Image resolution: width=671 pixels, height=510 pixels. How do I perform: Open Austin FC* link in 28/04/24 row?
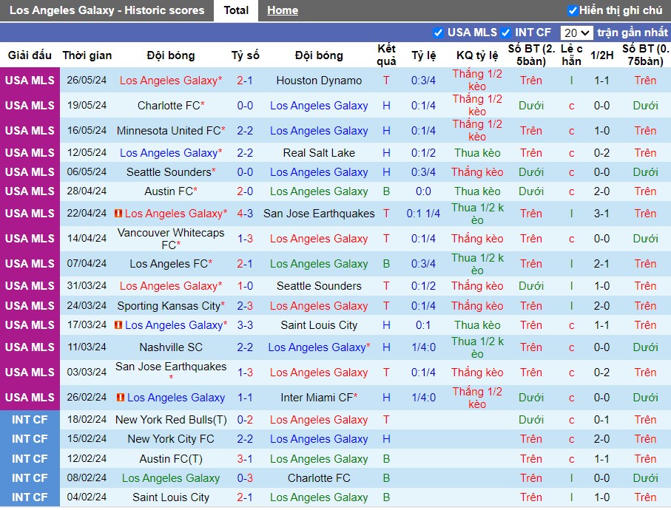(171, 191)
